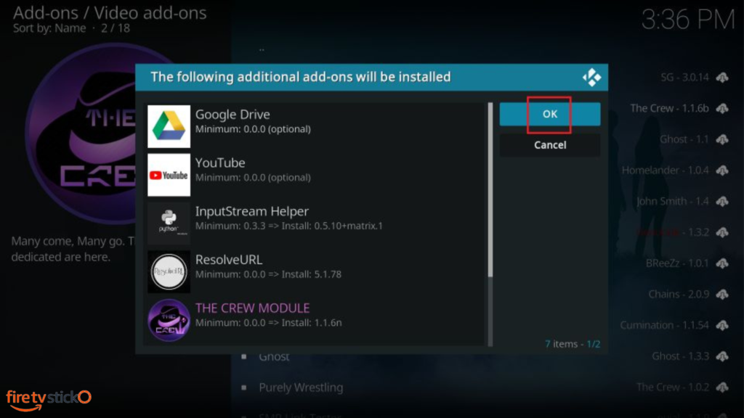Viewport: 744px width, 418px height.
Task: Click BReeZz - 1.0.1 download icon
Action: coord(722,263)
